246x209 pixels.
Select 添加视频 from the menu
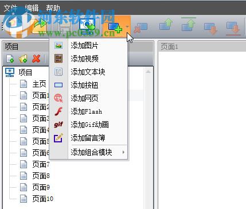(x=88, y=59)
